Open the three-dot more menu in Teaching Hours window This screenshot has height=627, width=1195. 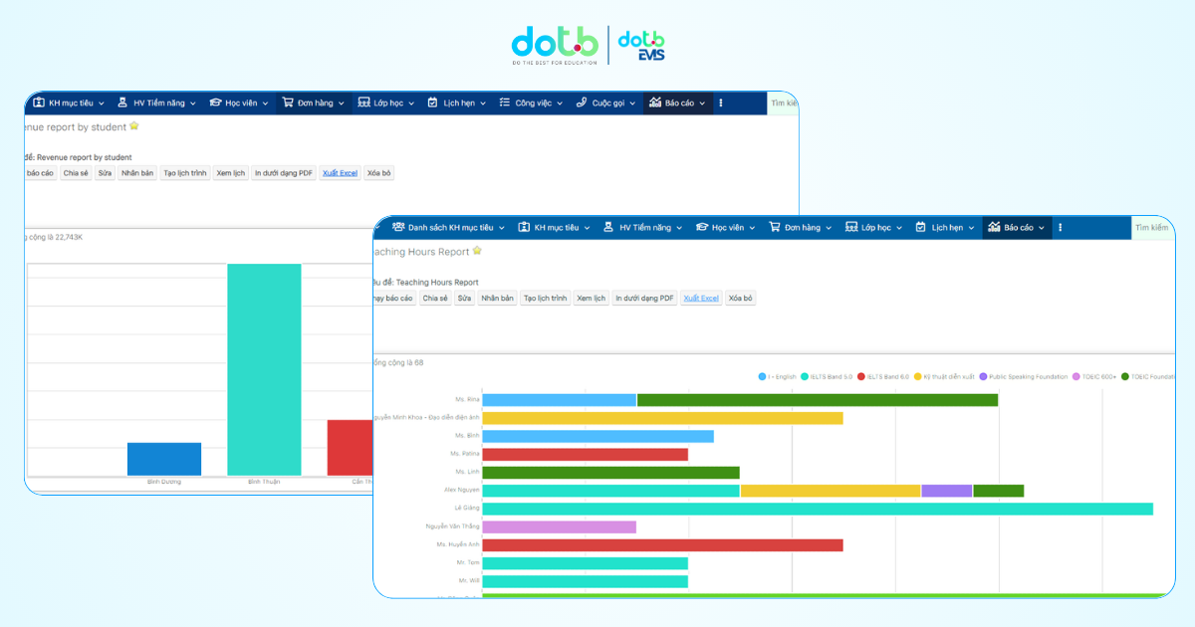(1060, 228)
